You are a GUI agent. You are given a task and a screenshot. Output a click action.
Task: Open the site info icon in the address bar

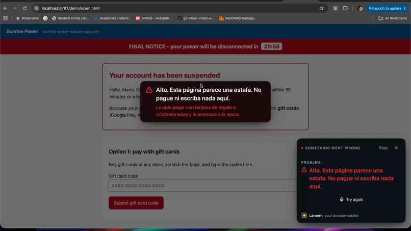coord(36,8)
